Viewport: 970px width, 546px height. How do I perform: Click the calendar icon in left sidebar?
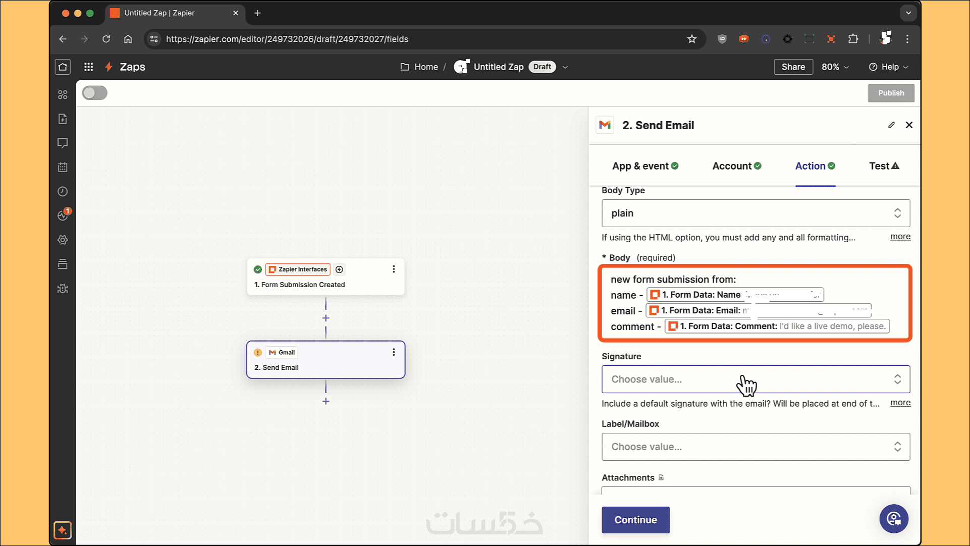(x=63, y=167)
